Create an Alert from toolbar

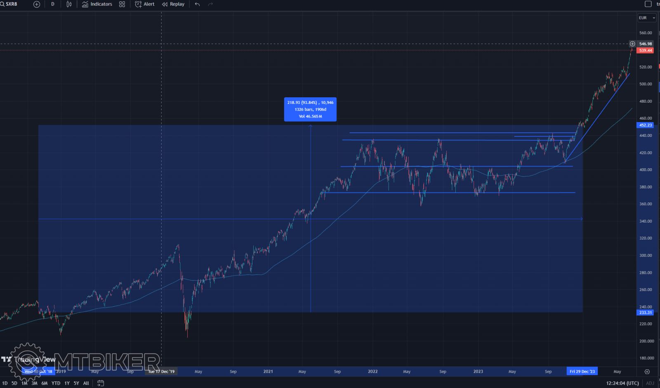(145, 4)
